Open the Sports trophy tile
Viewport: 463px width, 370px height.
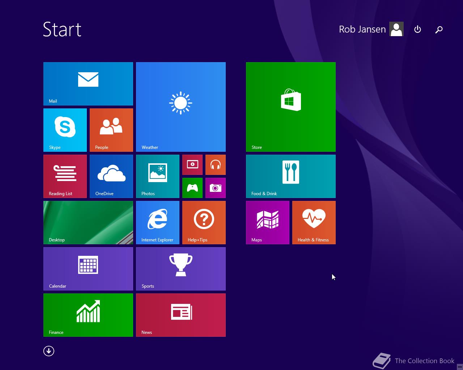181,269
